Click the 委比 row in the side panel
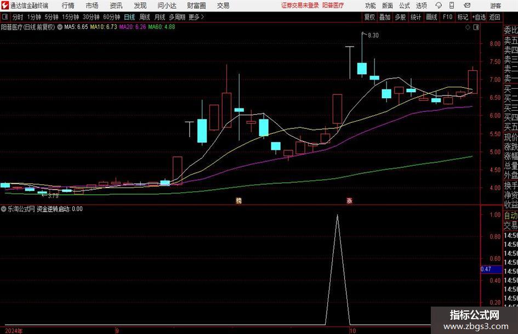Image resolution: width=518 pixels, height=334 pixels. point(511,30)
